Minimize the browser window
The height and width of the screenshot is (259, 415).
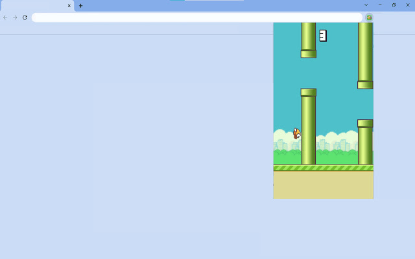coord(380,5)
